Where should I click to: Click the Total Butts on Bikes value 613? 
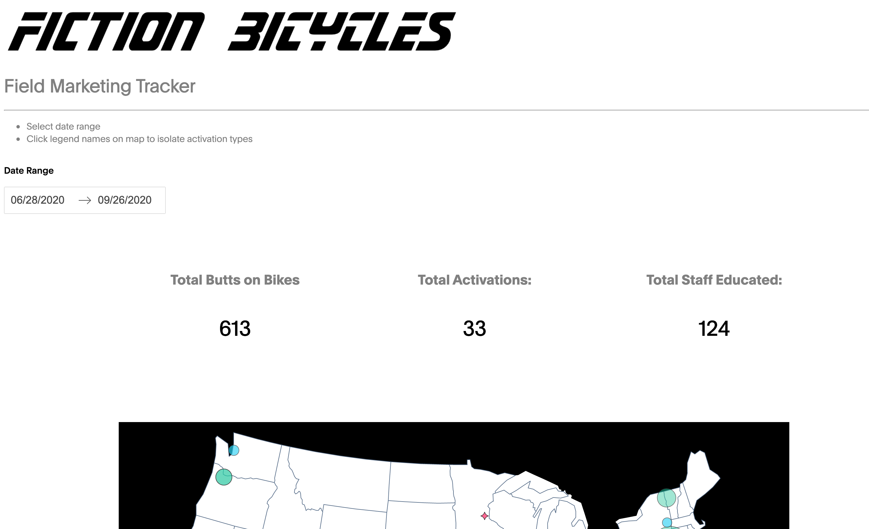(235, 329)
